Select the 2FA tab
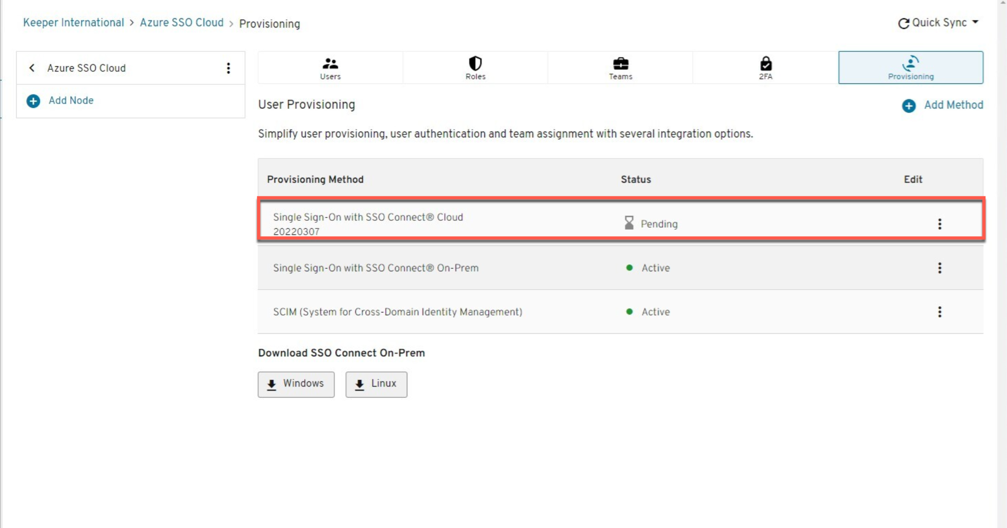The width and height of the screenshot is (1007, 528). [766, 68]
